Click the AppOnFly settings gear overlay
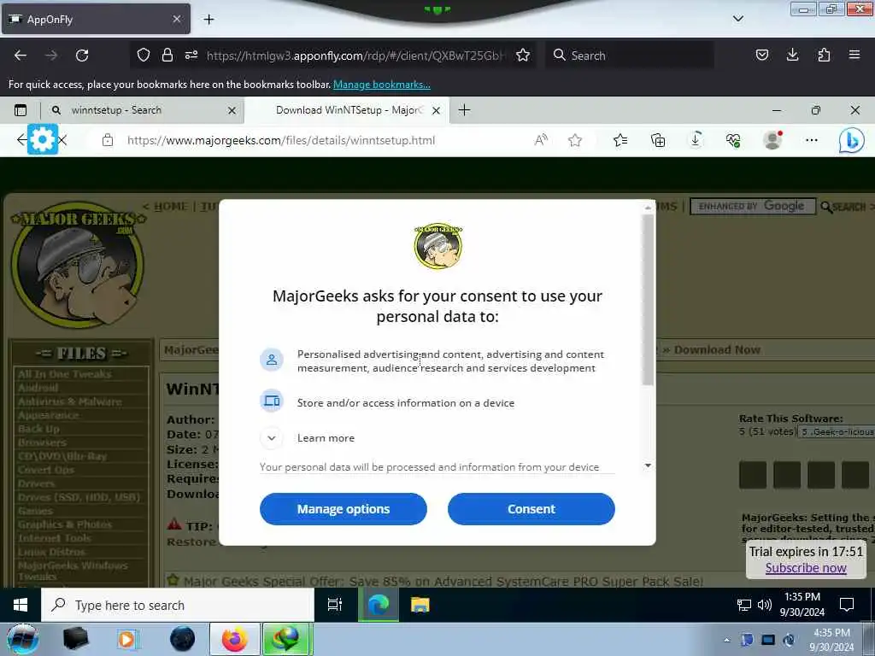This screenshot has width=875, height=656. pyautogui.click(x=43, y=139)
